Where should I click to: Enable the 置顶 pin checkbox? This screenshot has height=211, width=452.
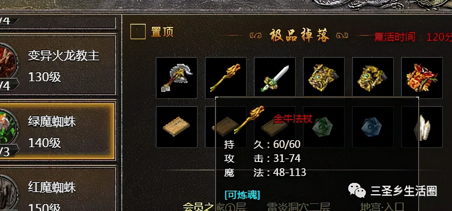pyautogui.click(x=138, y=32)
